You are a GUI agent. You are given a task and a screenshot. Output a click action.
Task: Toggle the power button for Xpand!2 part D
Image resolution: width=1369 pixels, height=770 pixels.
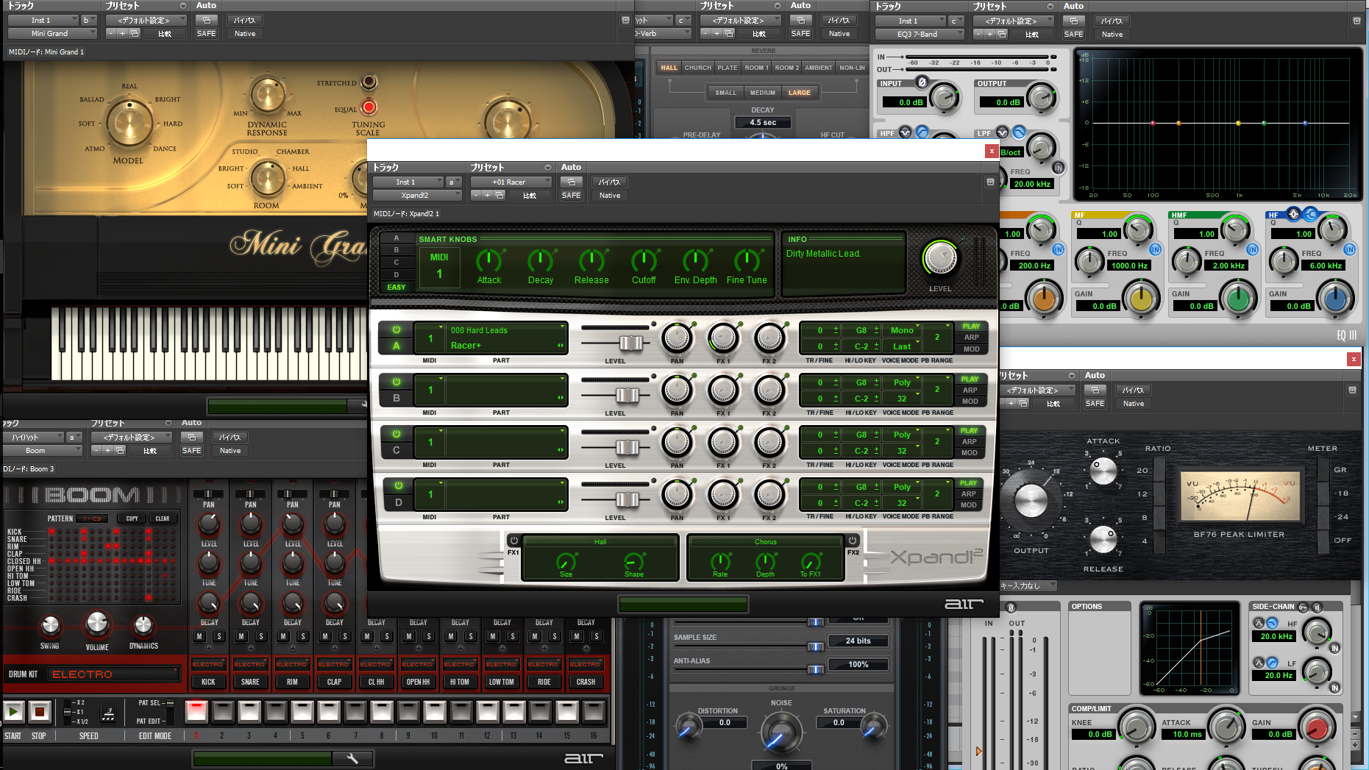click(x=398, y=485)
